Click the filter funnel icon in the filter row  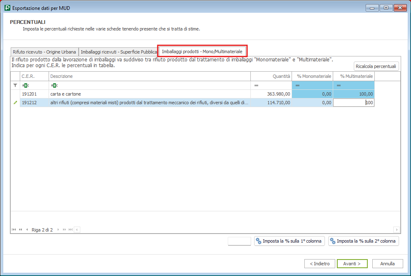[15, 85]
